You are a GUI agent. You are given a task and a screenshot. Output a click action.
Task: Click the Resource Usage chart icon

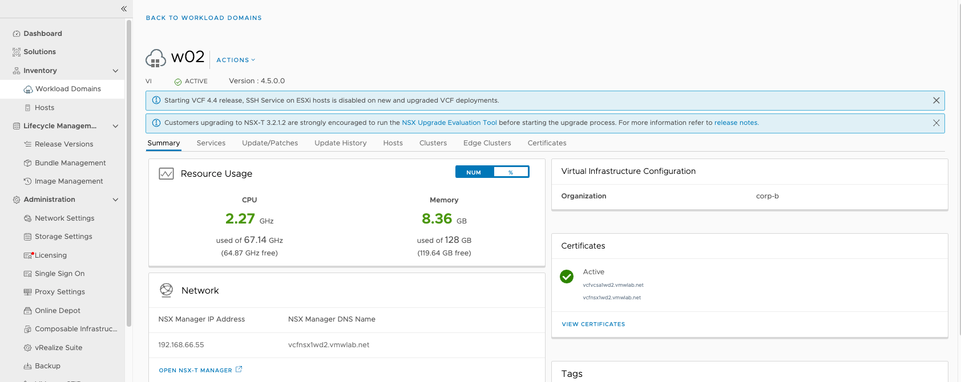click(x=166, y=174)
